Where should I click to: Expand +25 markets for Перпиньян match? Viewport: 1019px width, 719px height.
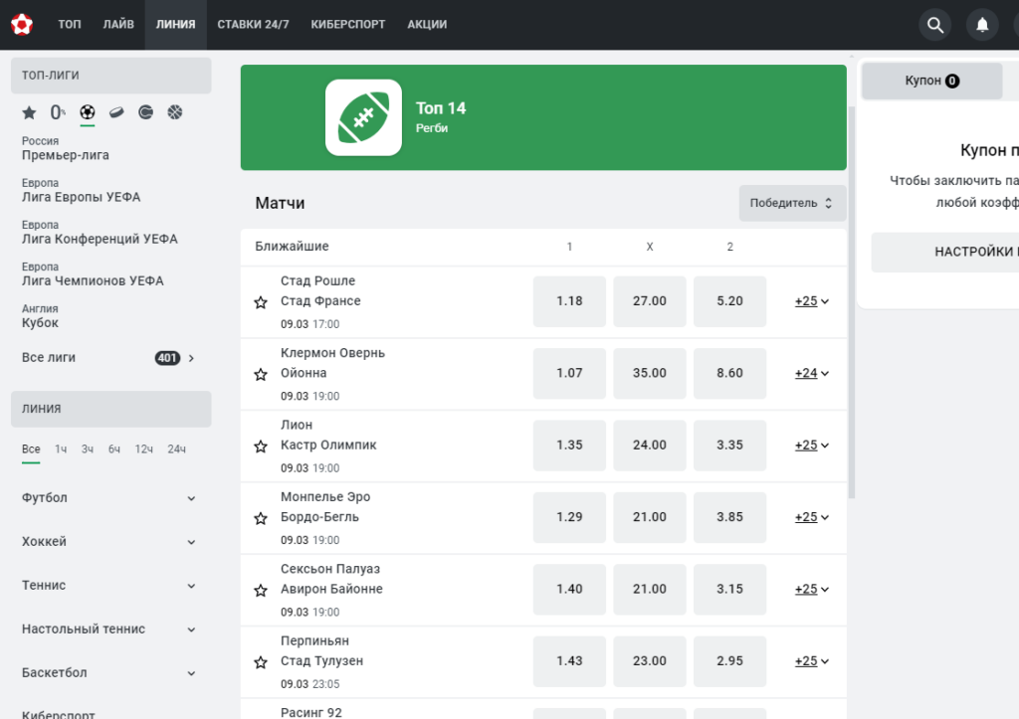click(x=812, y=661)
